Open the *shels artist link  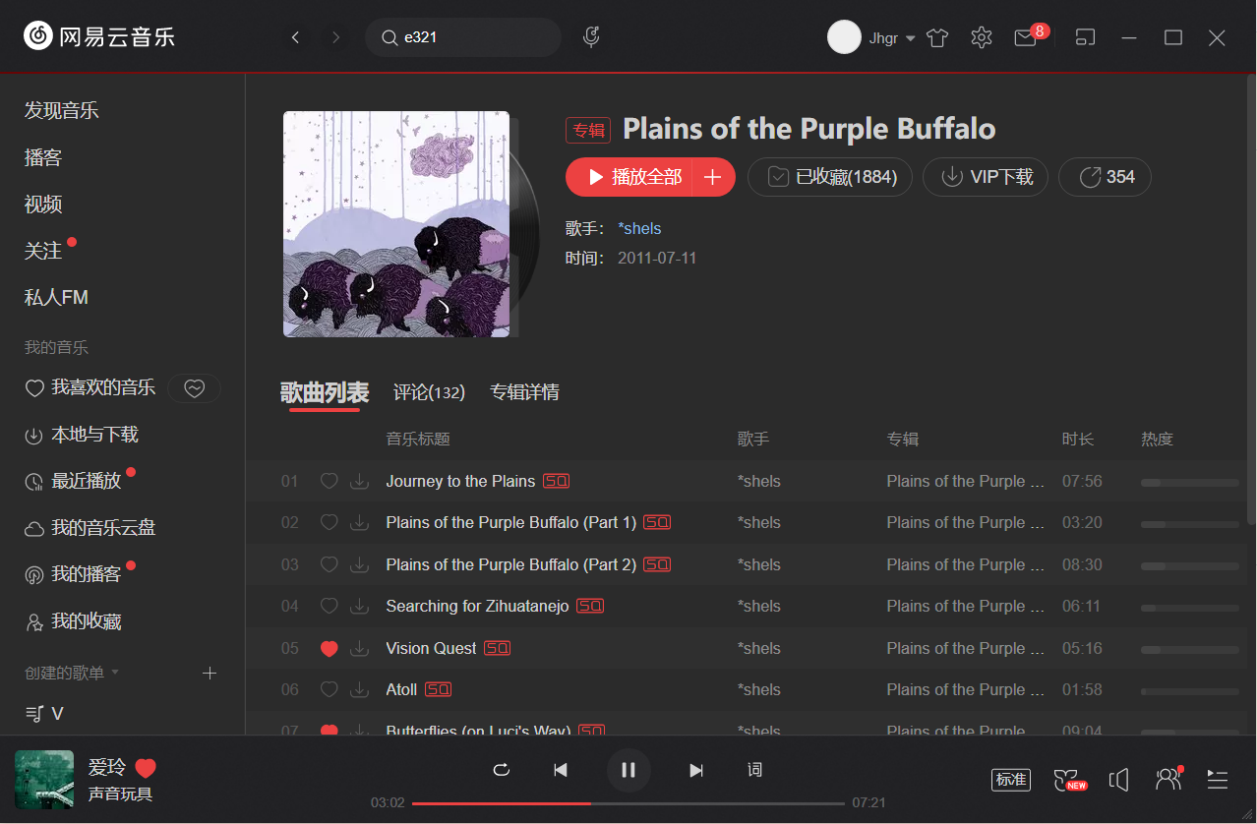coord(639,228)
